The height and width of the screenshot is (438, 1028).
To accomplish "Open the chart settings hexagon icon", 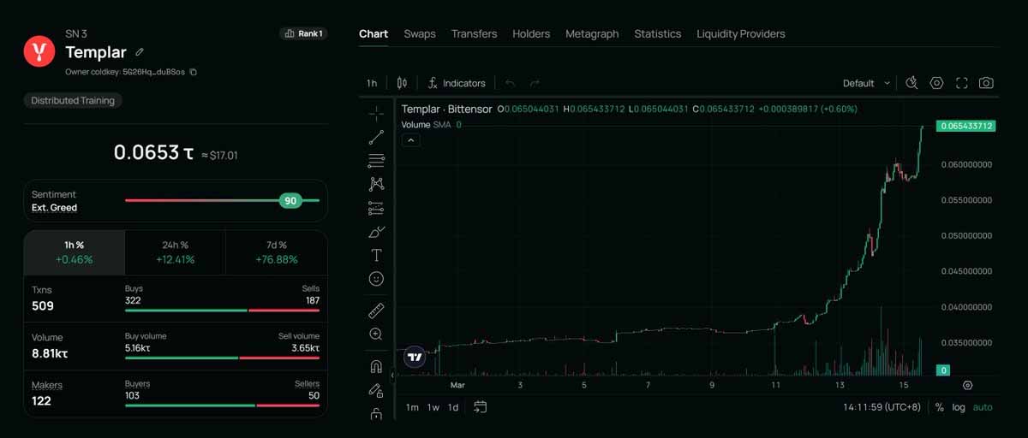I will coord(937,83).
